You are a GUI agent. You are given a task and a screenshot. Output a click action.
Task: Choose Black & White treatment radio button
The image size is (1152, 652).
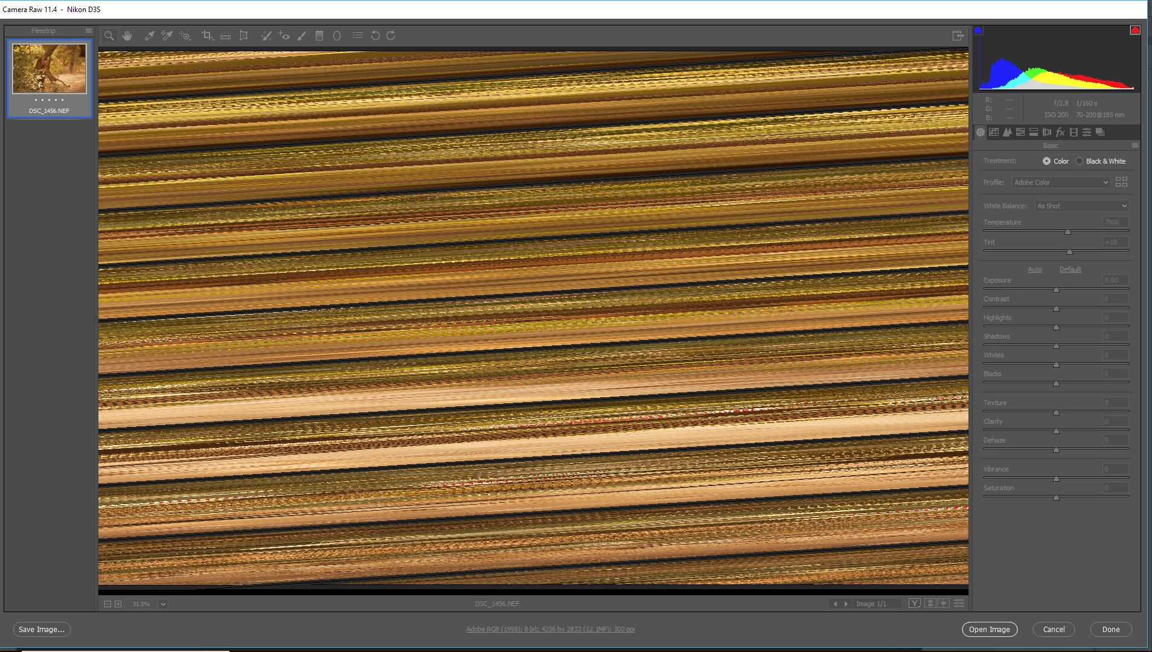point(1079,161)
